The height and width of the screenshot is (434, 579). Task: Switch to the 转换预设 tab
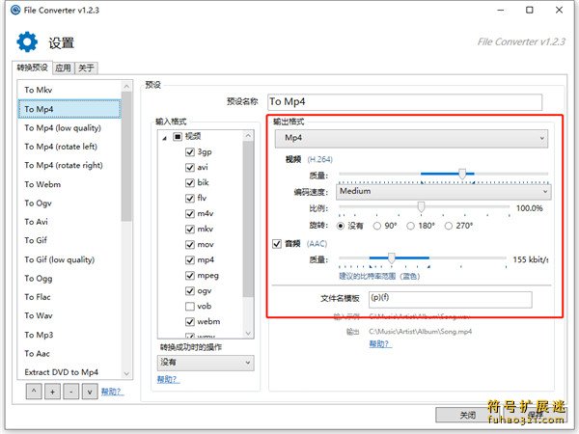click(33, 68)
